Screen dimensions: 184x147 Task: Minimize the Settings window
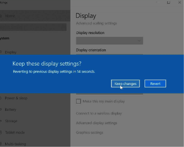coord(158,3)
